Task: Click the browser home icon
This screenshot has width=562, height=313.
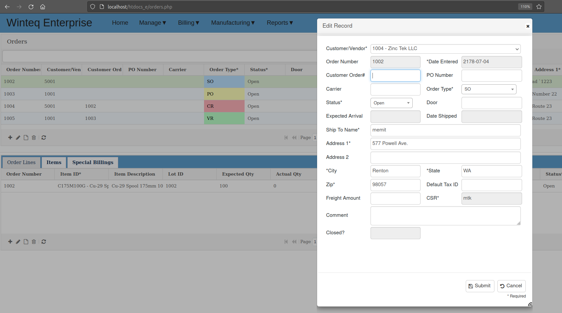Action: pyautogui.click(x=43, y=7)
